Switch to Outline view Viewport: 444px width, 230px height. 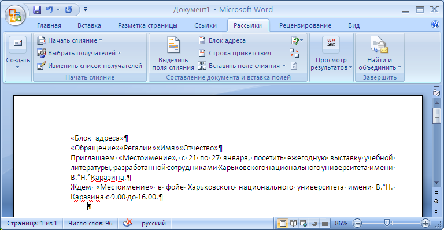tap(314, 224)
